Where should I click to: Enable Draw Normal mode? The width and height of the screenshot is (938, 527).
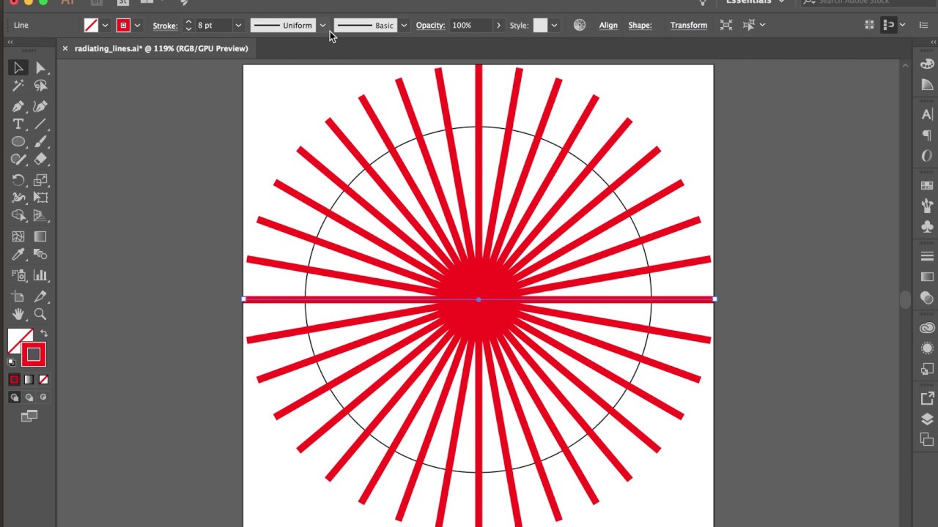point(14,397)
